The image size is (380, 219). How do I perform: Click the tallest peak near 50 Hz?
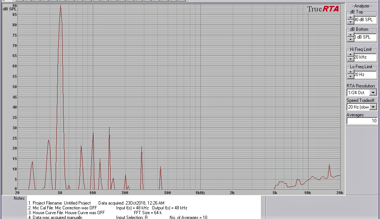point(60,7)
